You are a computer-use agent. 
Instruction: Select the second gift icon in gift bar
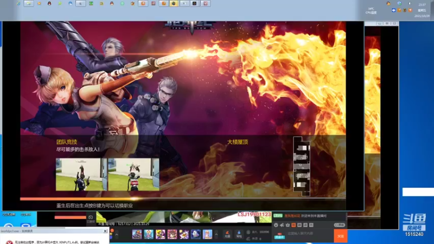(149, 234)
